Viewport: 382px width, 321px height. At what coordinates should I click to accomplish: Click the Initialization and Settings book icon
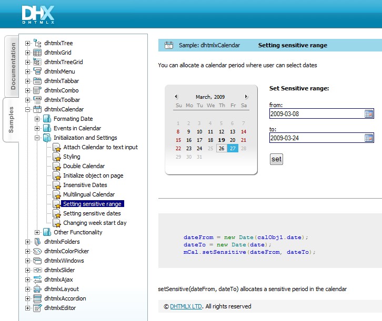pyautogui.click(x=47, y=138)
